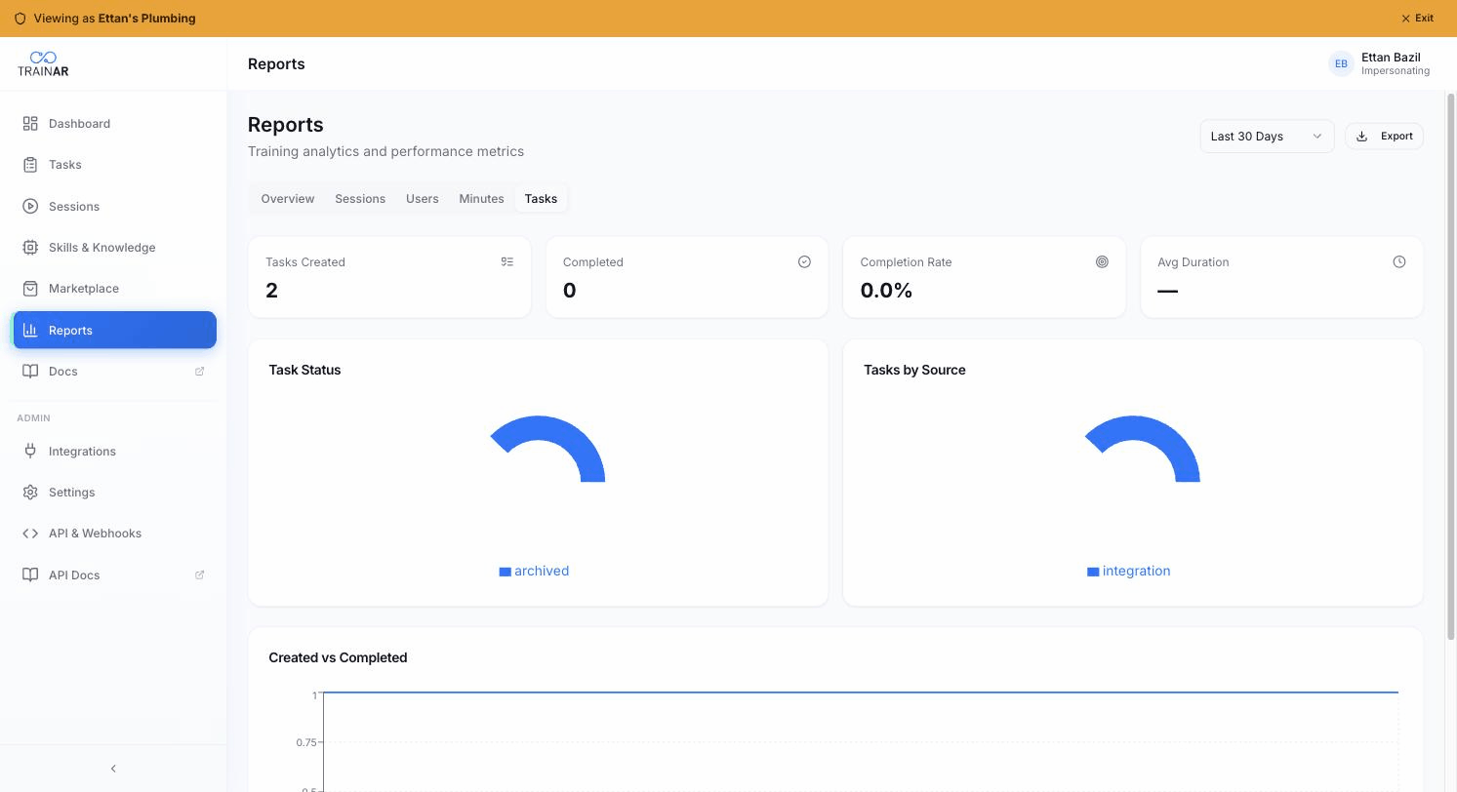Open Skills & Knowledge page
The height and width of the screenshot is (792, 1457).
click(114, 248)
